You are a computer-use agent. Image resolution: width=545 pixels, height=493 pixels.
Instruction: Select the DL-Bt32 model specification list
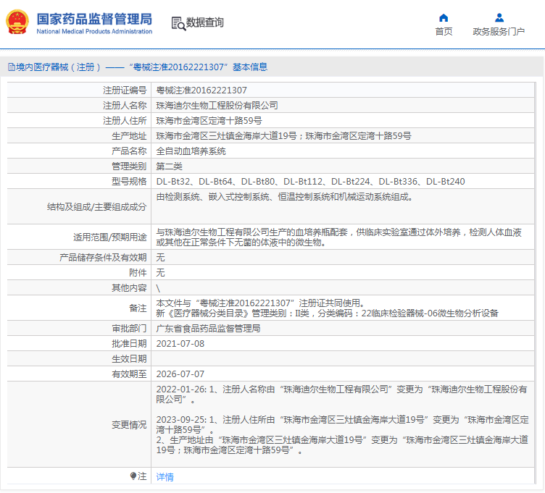pos(310,182)
